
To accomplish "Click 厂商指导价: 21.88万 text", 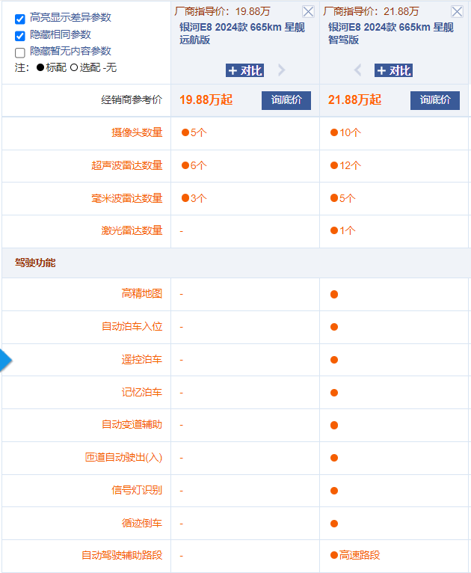I will pos(371,11).
